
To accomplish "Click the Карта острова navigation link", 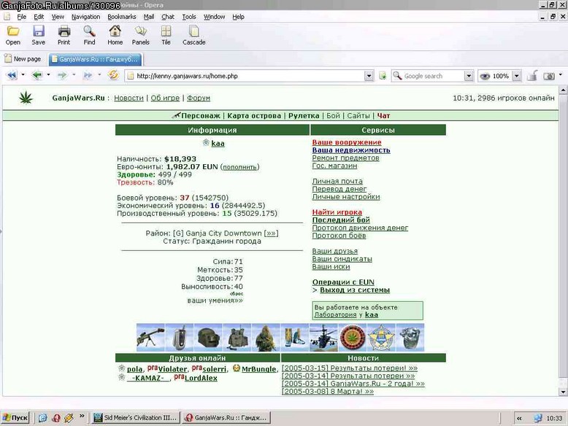I will [254, 116].
